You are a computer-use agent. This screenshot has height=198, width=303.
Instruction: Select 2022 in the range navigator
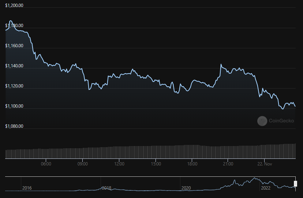[x=266, y=188]
